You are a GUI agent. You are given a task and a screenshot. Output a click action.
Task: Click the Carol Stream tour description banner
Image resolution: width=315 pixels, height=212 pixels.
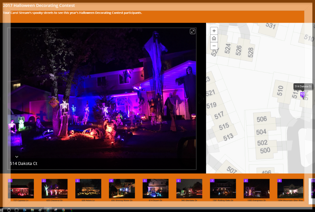tap(72, 13)
